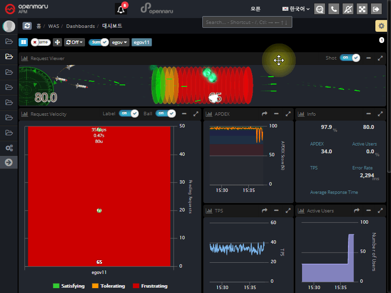Click into the Search shortcut input field
This screenshot has height=293, width=391.
[x=247, y=22]
